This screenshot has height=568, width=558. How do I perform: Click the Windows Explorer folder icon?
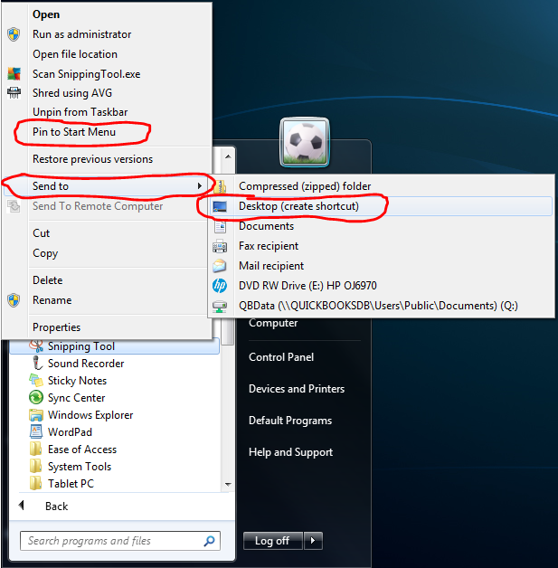tap(36, 415)
